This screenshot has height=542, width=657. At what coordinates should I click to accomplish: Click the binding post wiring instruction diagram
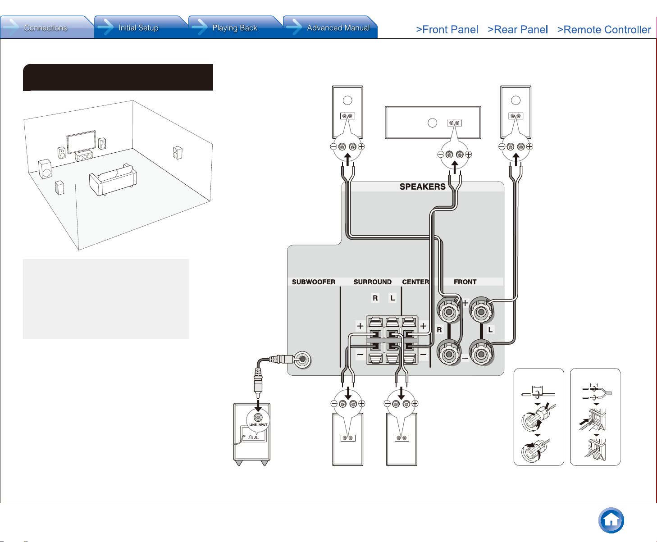point(539,417)
